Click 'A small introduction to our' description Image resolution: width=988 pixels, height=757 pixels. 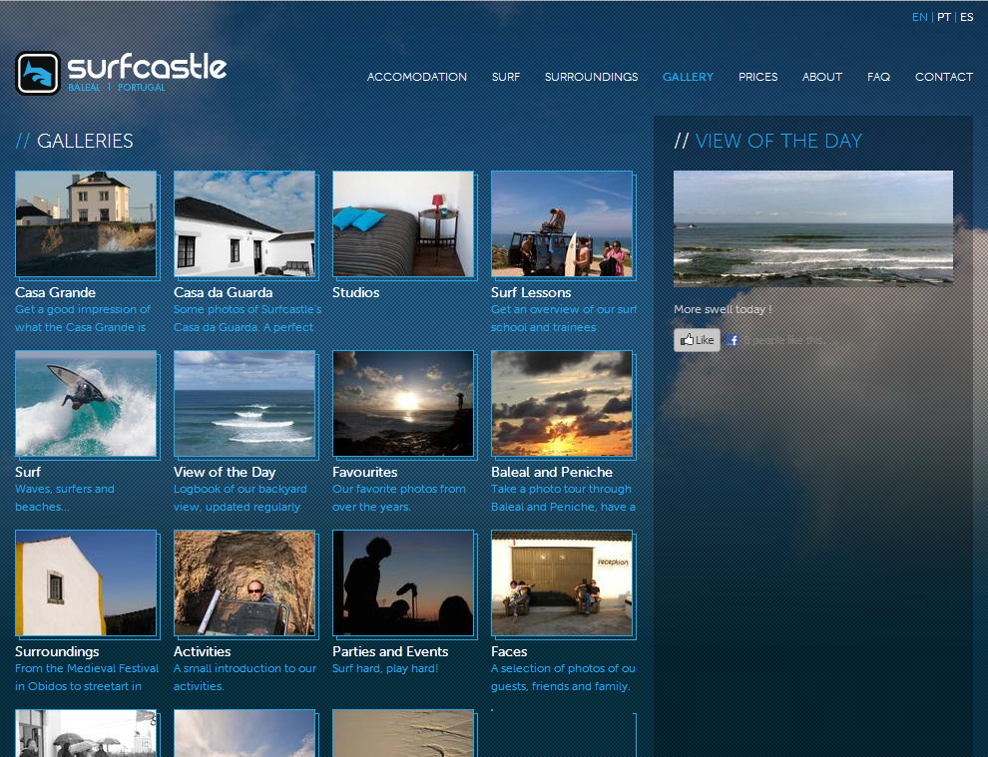(246, 669)
